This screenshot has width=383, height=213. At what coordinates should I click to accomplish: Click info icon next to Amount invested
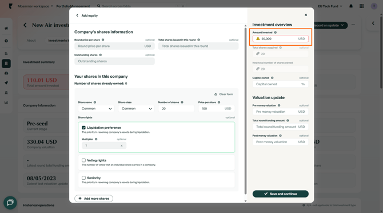pyautogui.click(x=276, y=33)
